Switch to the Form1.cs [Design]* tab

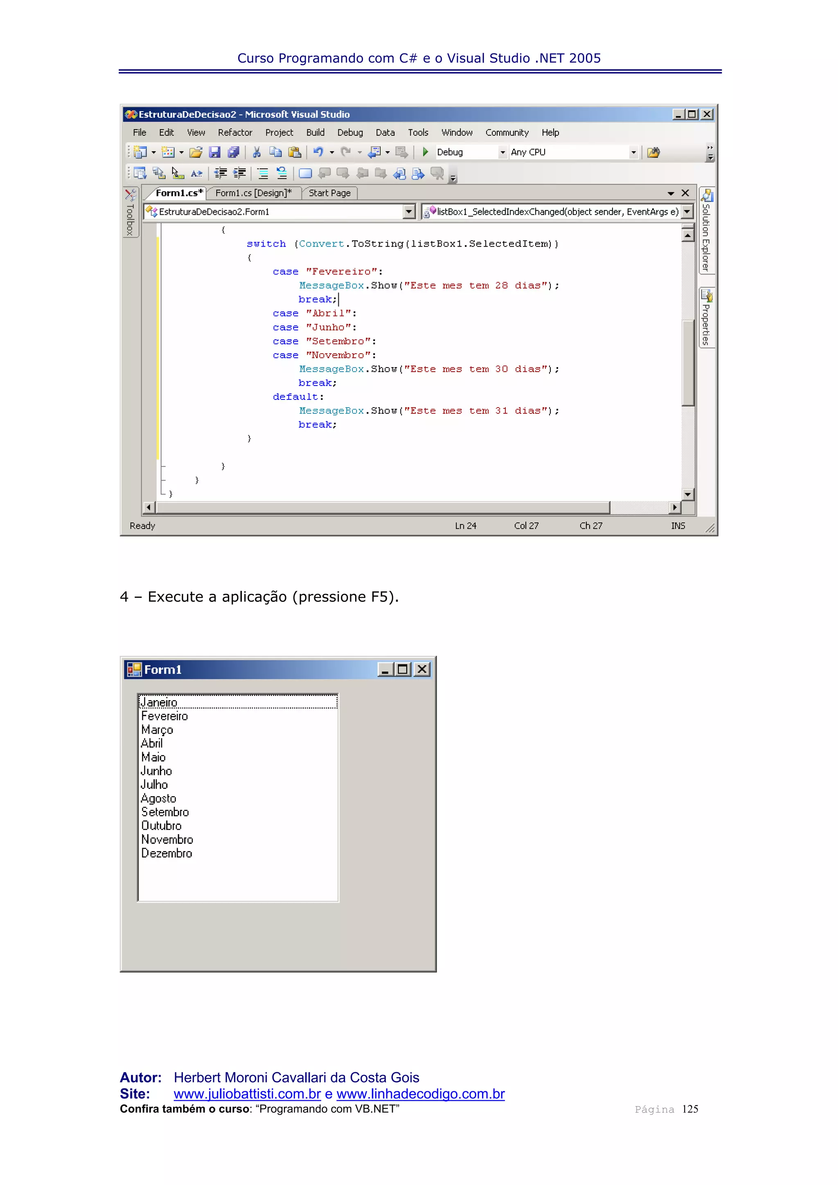click(x=254, y=193)
